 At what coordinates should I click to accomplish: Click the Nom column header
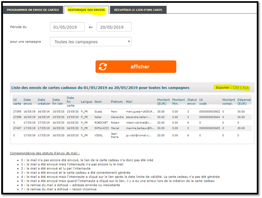(98, 102)
